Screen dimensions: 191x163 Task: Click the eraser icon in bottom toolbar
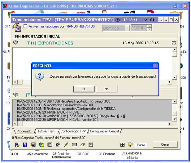(x=82, y=145)
